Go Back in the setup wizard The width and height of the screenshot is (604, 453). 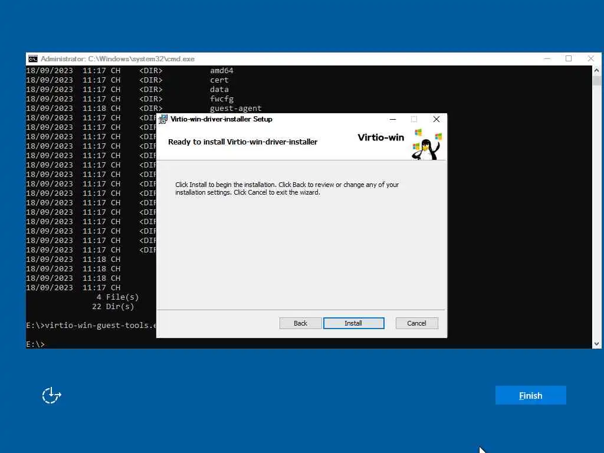tap(300, 323)
